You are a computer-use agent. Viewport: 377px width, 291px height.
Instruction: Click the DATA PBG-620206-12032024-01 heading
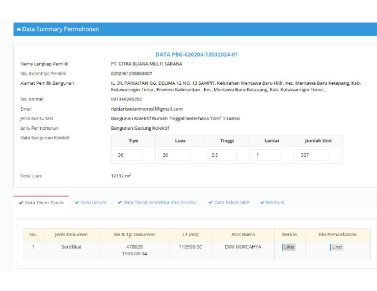pos(196,54)
